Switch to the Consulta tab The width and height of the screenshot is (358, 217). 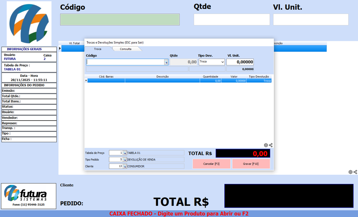(x=126, y=49)
